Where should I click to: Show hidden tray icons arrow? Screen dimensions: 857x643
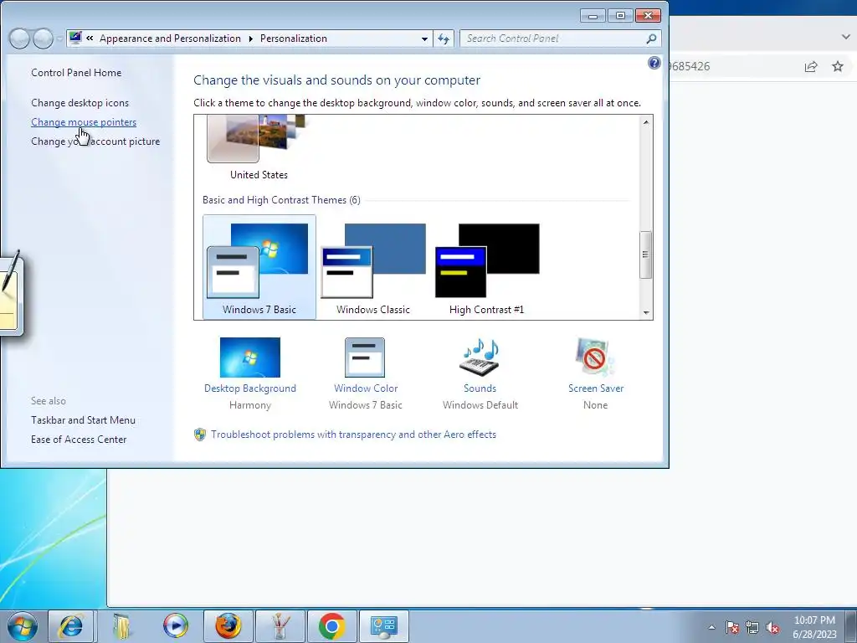(x=711, y=627)
